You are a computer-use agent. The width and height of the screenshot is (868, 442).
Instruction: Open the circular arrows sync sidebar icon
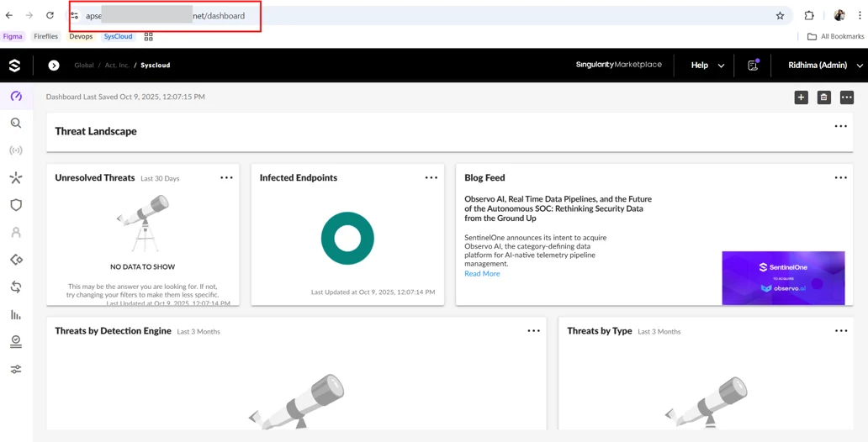tap(16, 287)
